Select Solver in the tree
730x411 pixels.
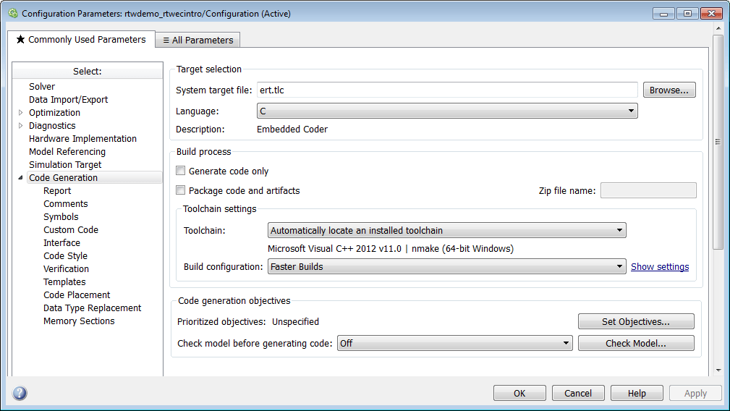[42, 87]
